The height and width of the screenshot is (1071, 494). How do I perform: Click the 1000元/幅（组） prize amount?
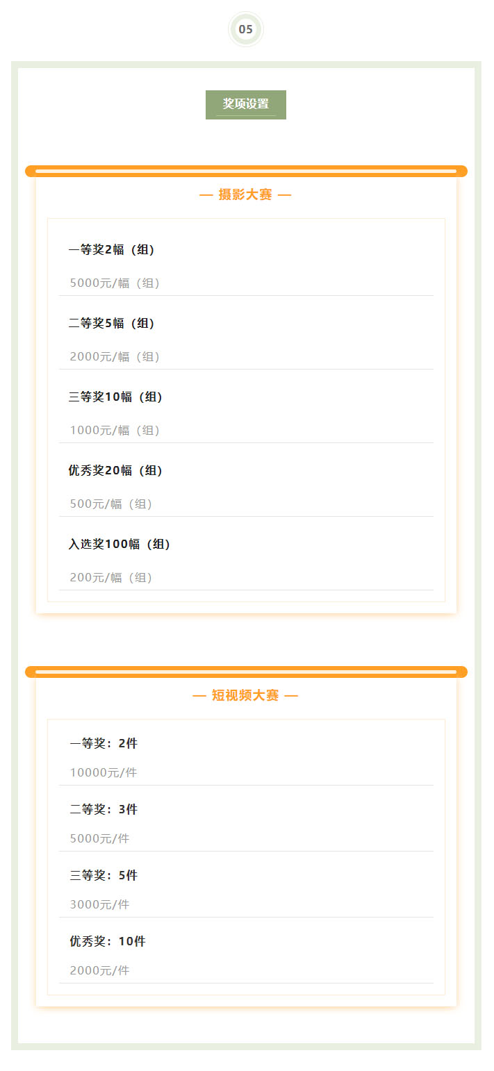[115, 431]
